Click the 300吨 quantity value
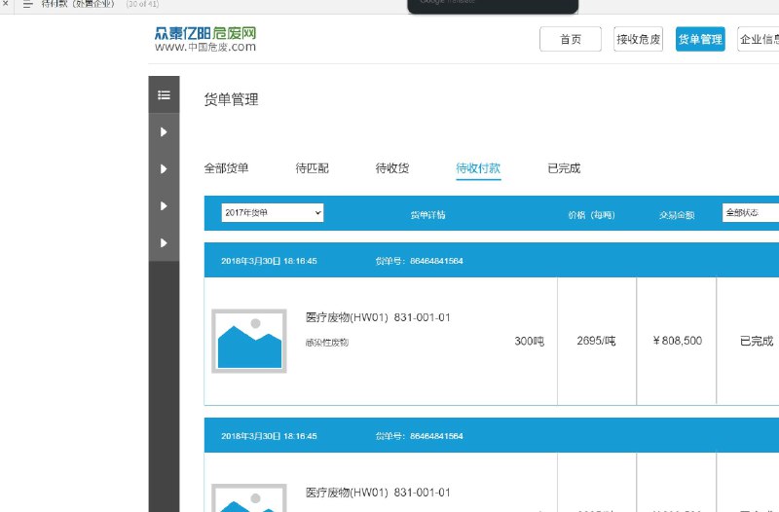The image size is (779, 512). (529, 341)
